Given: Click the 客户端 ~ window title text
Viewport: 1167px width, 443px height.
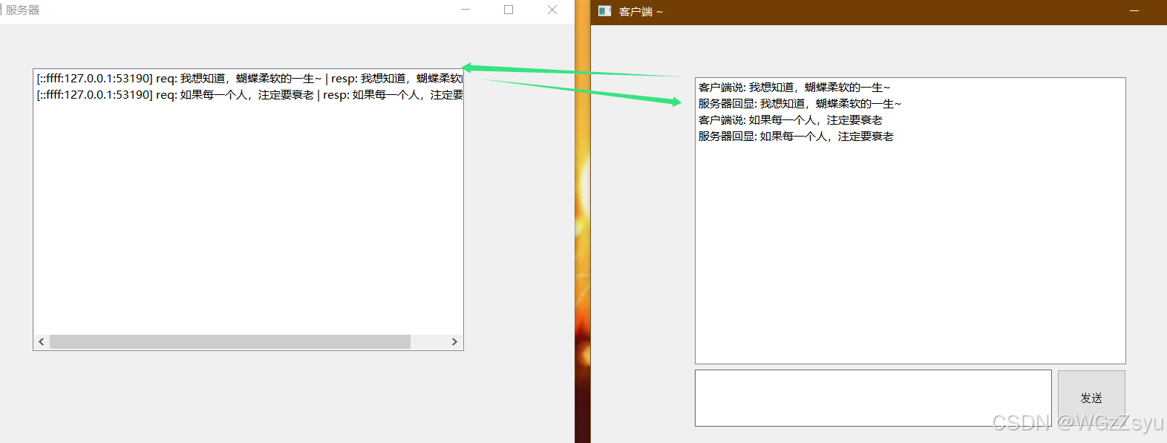Looking at the screenshot, I should [641, 12].
